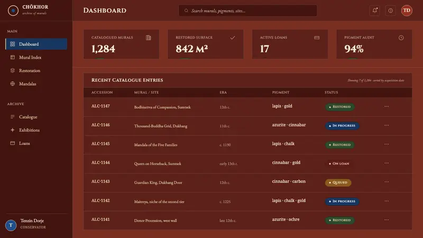Viewport: 423px width, 238px height.
Task: Click the Active Loans card icon
Action: 317,38
